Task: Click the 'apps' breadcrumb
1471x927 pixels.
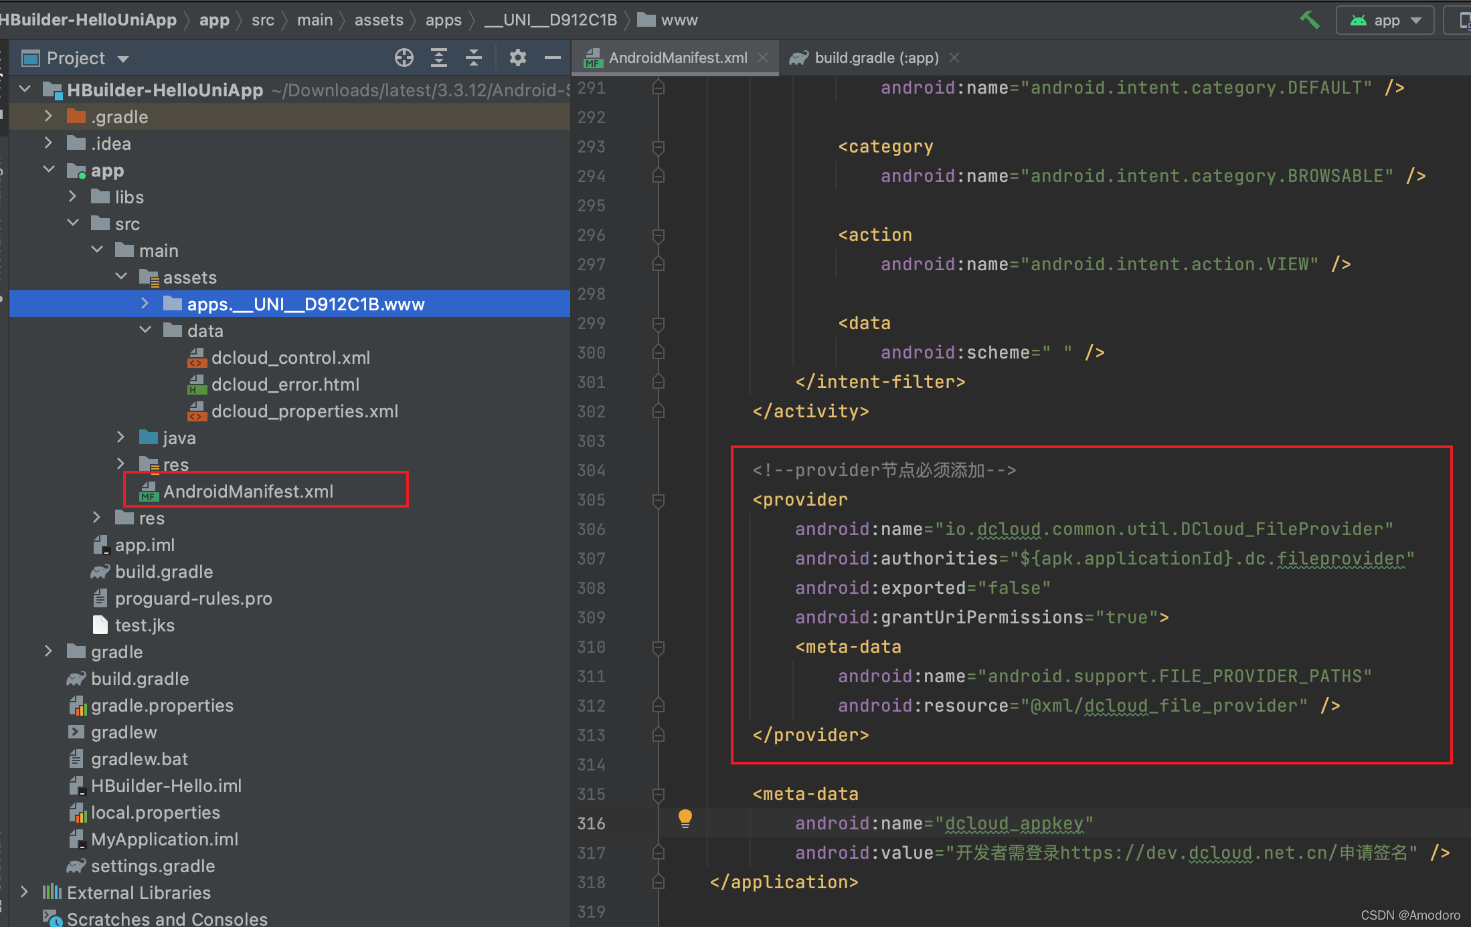Action: [x=444, y=20]
